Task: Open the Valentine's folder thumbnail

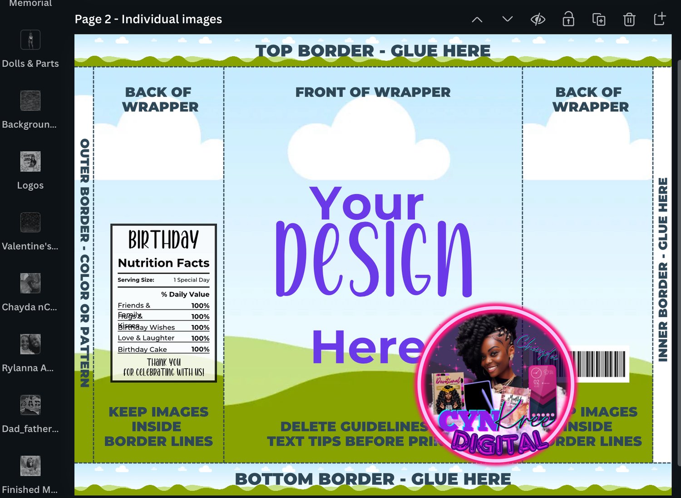Action: tap(30, 222)
